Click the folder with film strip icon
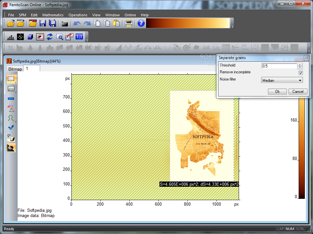The image size is (313, 234). [x=33, y=23]
